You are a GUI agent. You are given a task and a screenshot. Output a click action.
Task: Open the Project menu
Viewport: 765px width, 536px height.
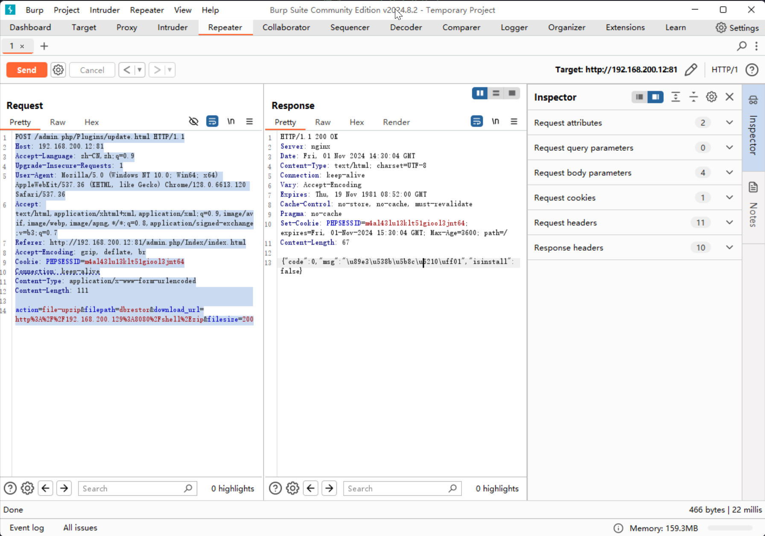click(67, 10)
